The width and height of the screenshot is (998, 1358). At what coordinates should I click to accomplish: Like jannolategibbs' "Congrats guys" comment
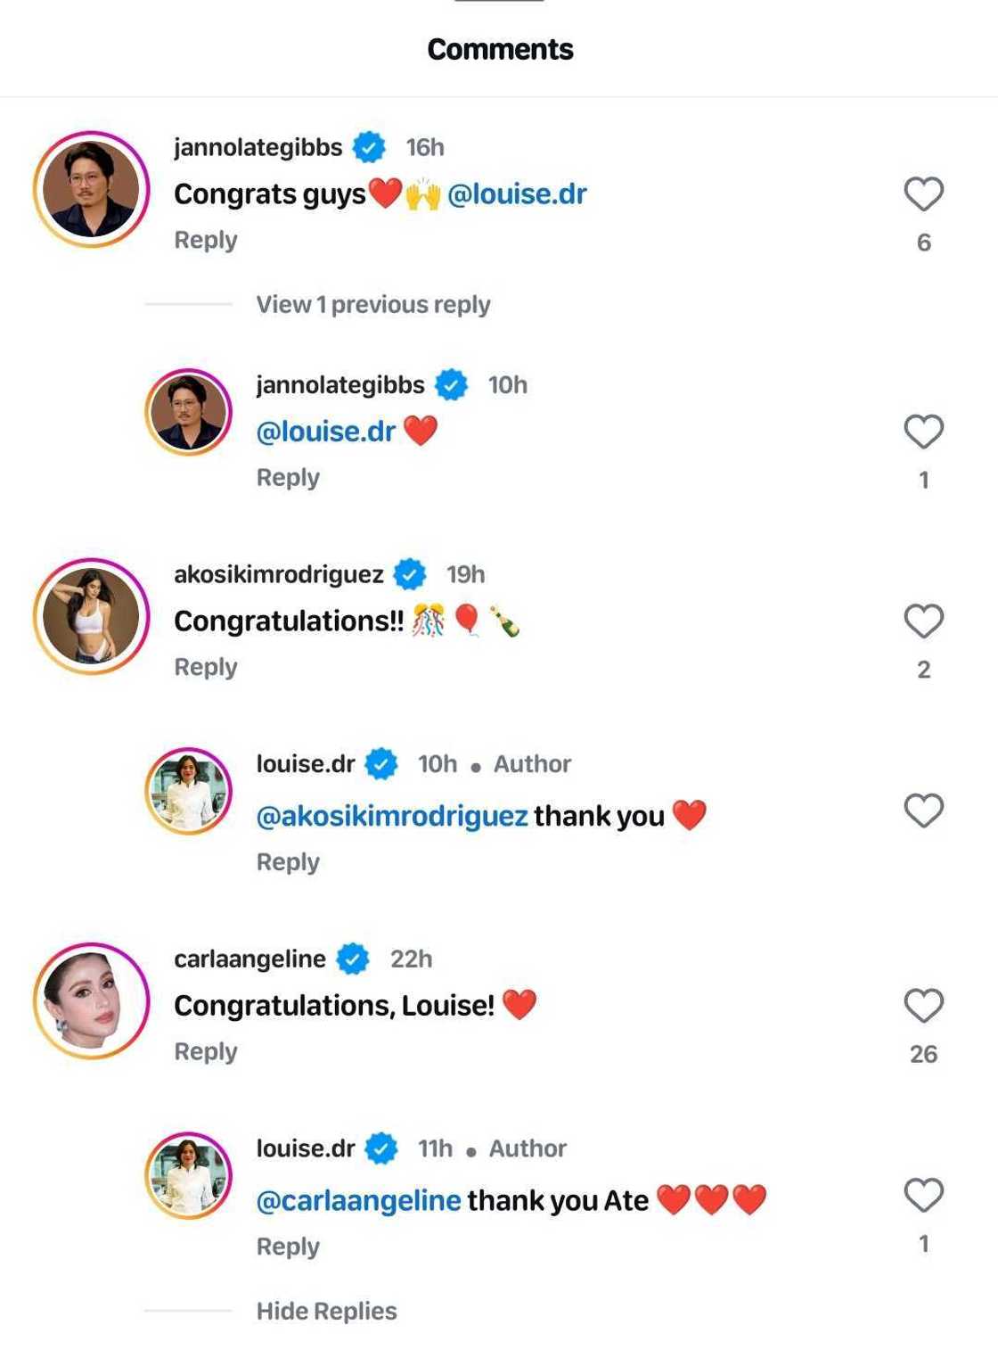point(923,194)
